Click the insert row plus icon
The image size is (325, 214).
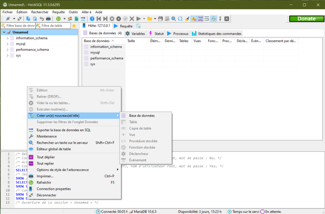[x=112, y=19]
